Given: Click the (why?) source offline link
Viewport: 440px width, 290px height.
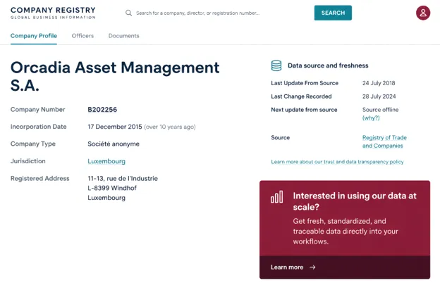Looking at the screenshot, I should point(371,118).
